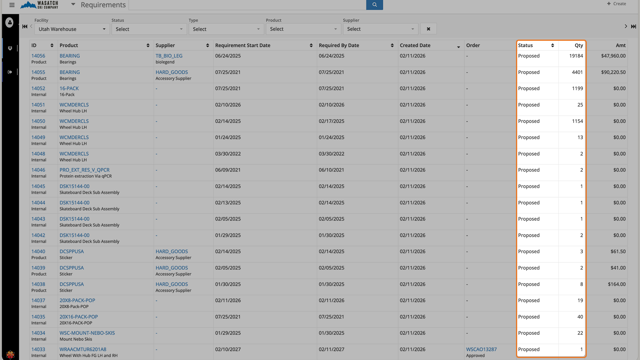Go to the next page with the chevron arrow
This screenshot has width=640, height=360.
(626, 26)
